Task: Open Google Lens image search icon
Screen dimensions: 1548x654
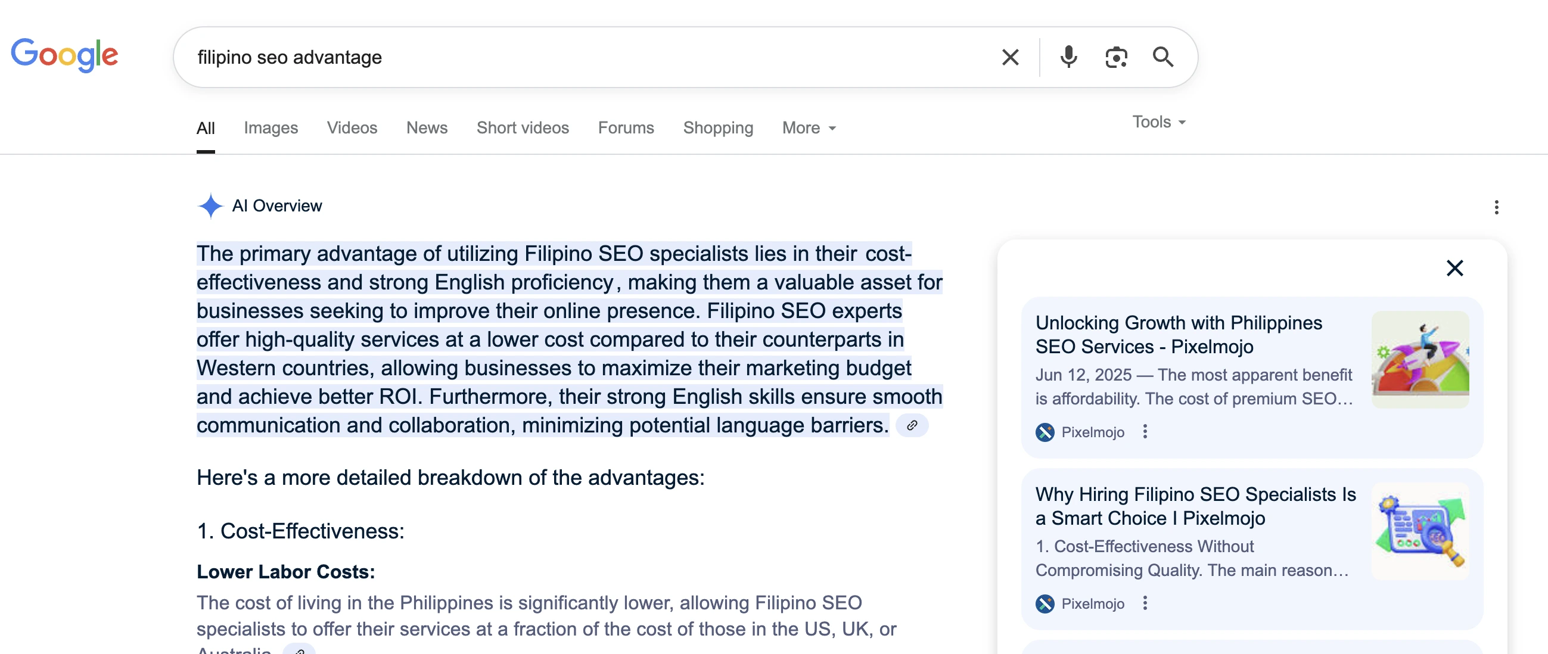Action: coord(1116,57)
